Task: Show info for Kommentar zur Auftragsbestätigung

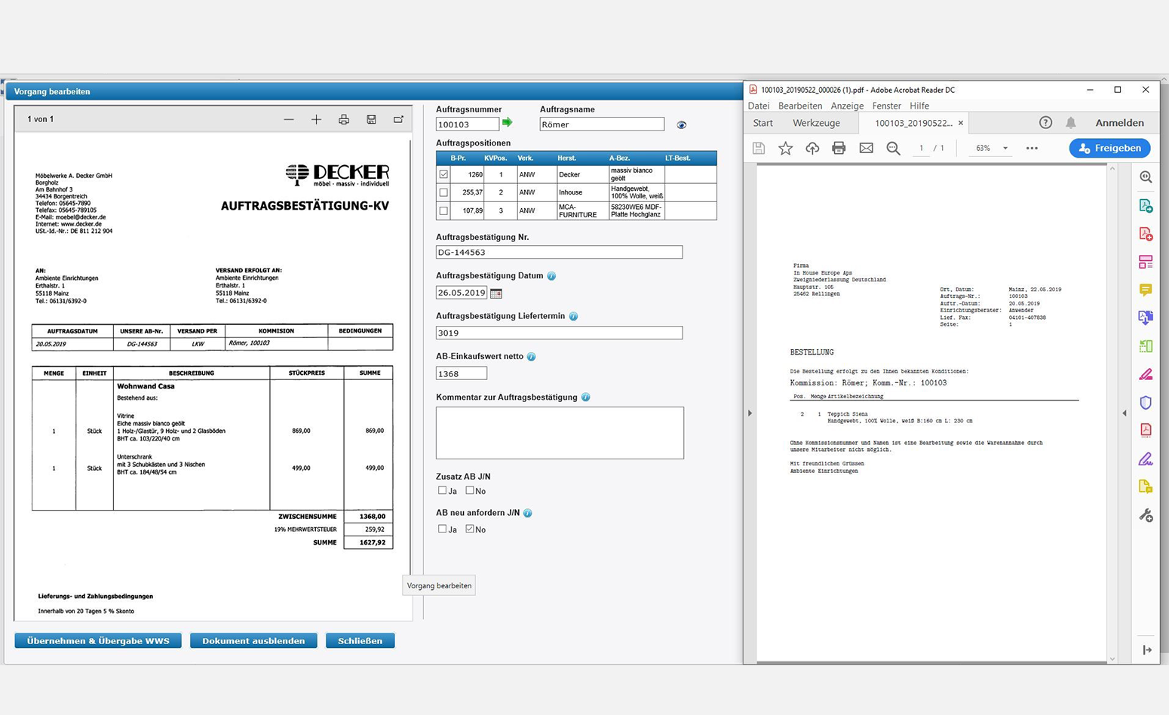Action: point(585,397)
